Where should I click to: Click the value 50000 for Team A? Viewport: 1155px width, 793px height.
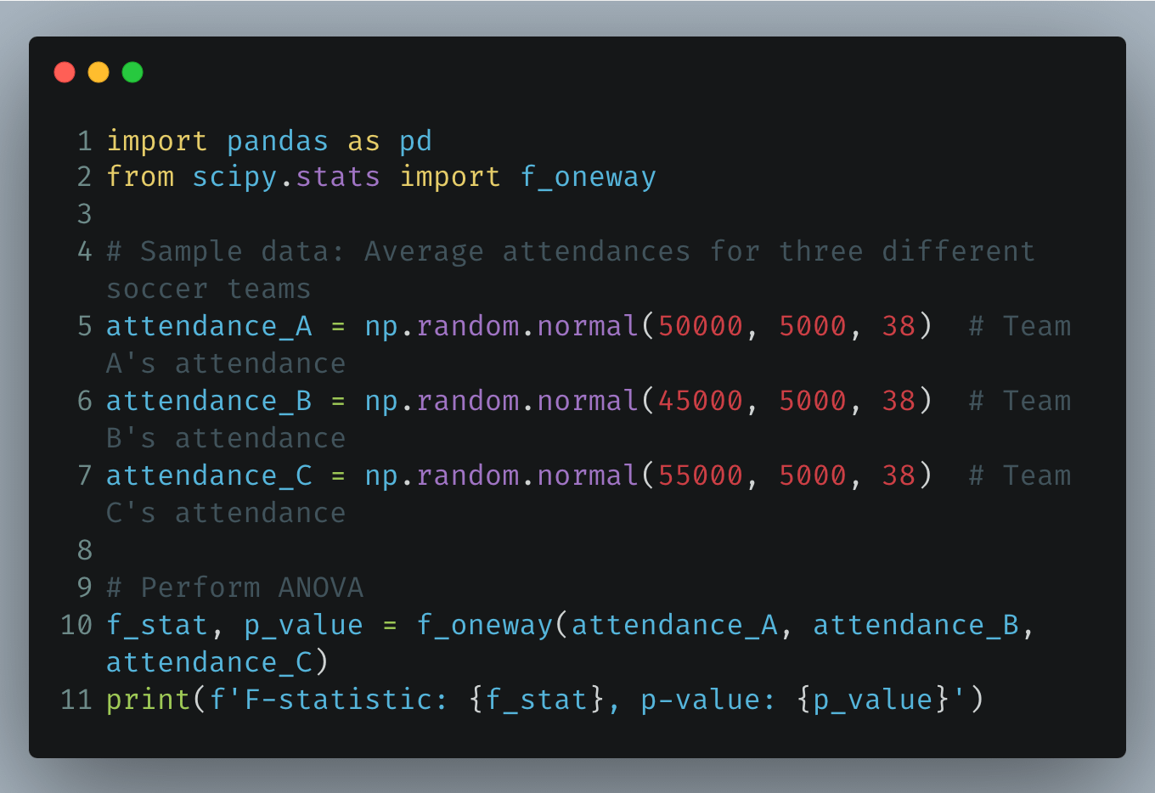point(700,326)
